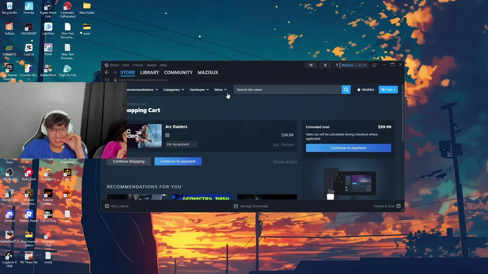Launch Roblox Player shortcut
Screen dimensions: 488x274
click(29, 217)
